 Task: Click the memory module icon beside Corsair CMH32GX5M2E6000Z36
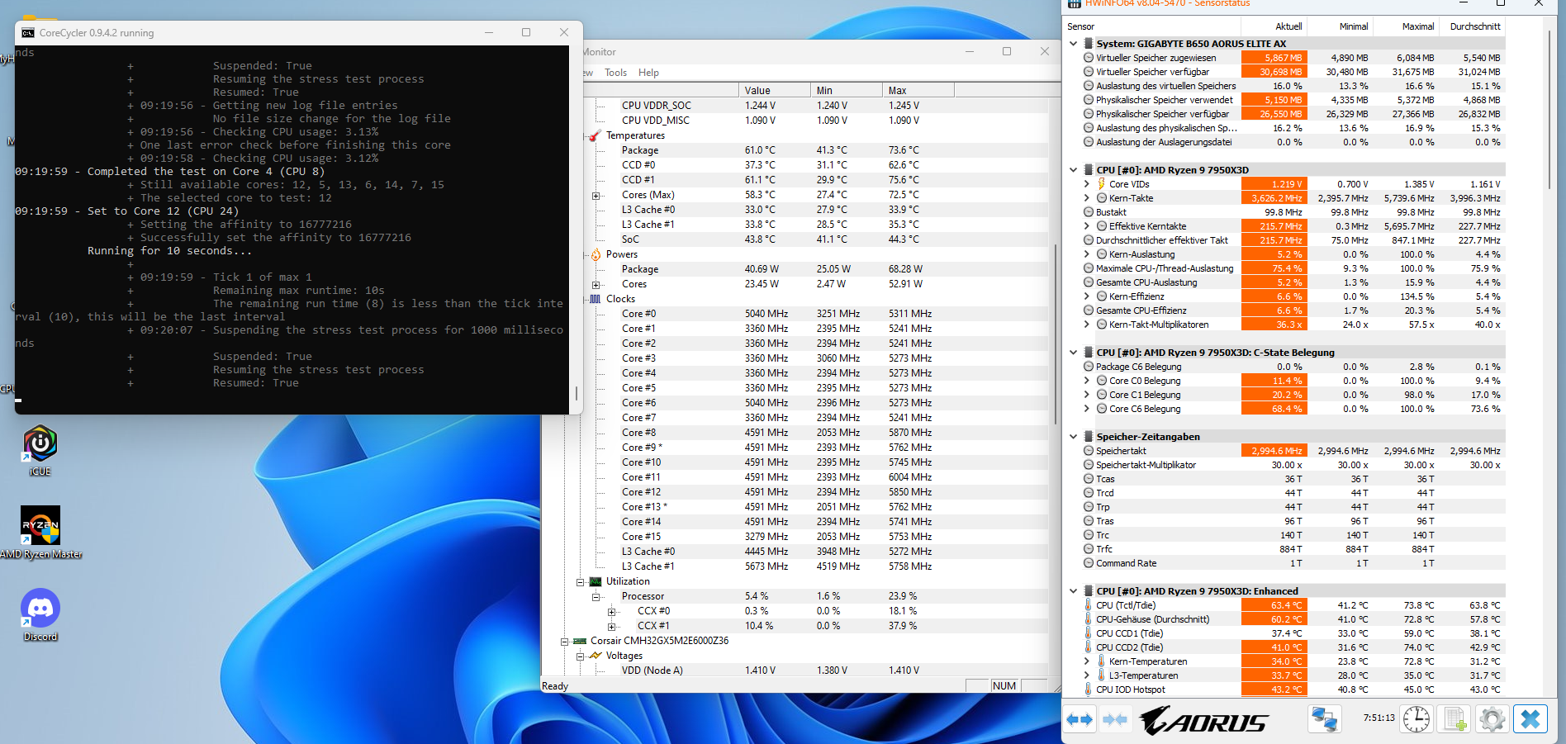580,641
